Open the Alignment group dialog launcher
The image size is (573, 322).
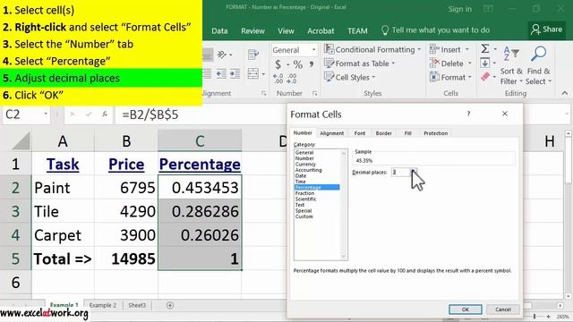click(x=264, y=94)
